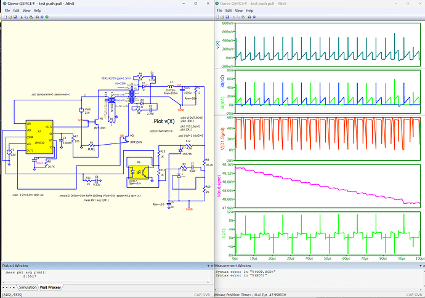Screen dimensions: 425x298
Task: Click the .meas PM1 avg directive text
Action: coord(96,200)
